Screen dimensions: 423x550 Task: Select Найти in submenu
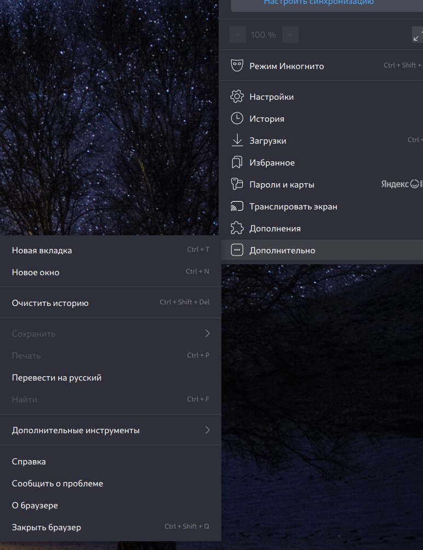point(110,399)
